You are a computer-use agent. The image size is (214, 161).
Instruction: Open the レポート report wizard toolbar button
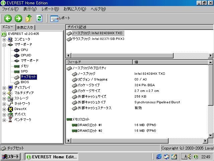[x=60, y=18]
